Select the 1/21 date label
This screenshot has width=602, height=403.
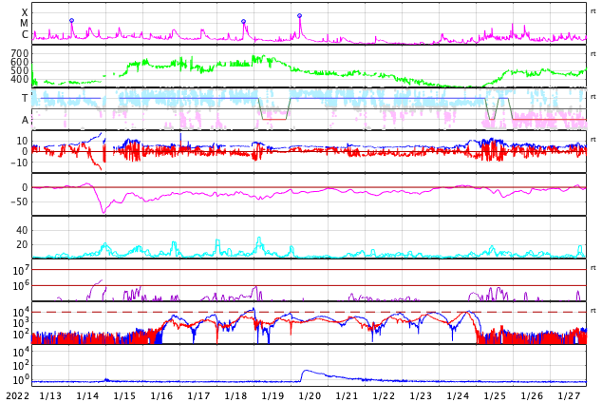[x=347, y=395]
